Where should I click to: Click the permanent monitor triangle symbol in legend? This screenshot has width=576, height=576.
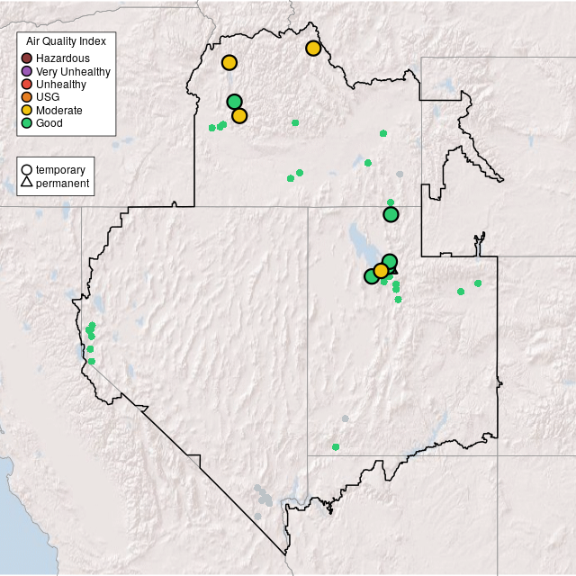[x=27, y=183]
